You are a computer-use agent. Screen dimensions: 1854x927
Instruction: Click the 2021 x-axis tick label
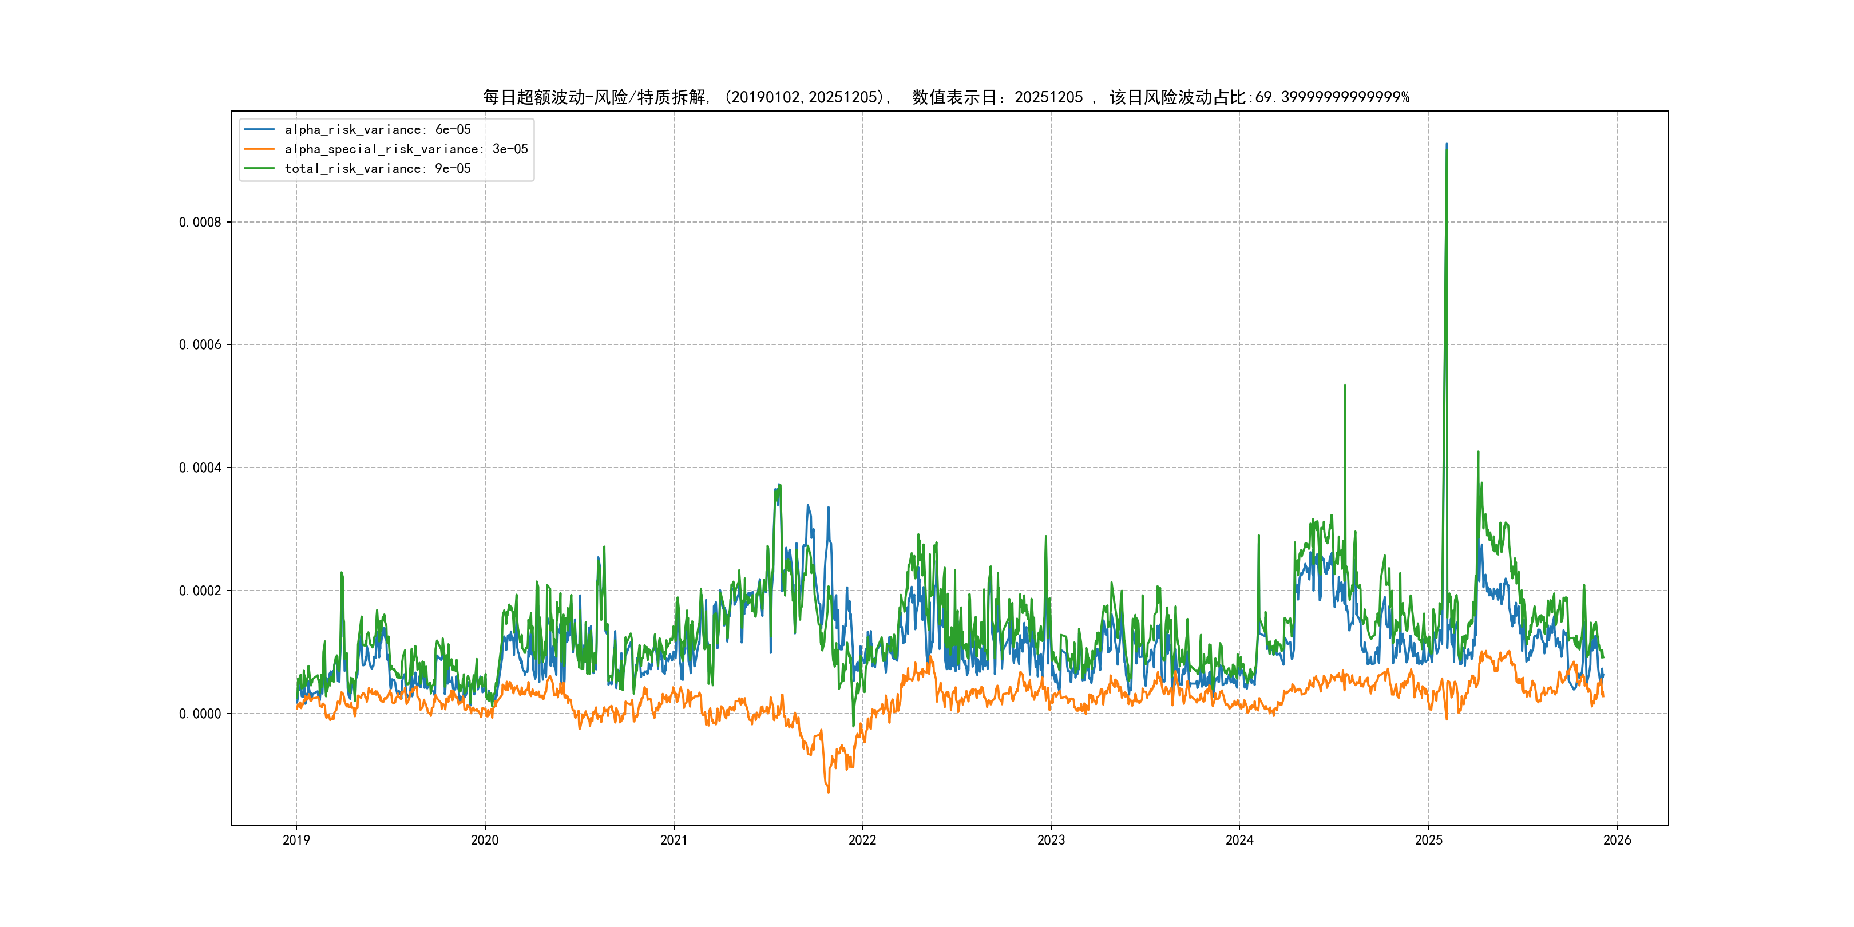click(x=674, y=840)
